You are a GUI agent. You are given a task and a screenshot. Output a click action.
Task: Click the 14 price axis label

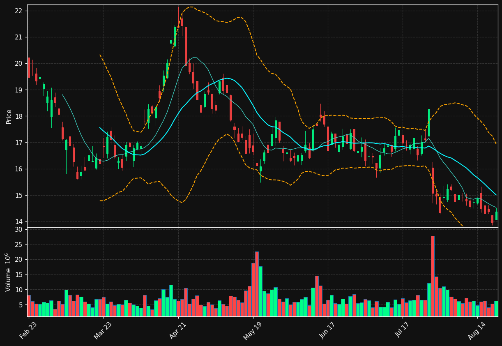tap(18, 222)
